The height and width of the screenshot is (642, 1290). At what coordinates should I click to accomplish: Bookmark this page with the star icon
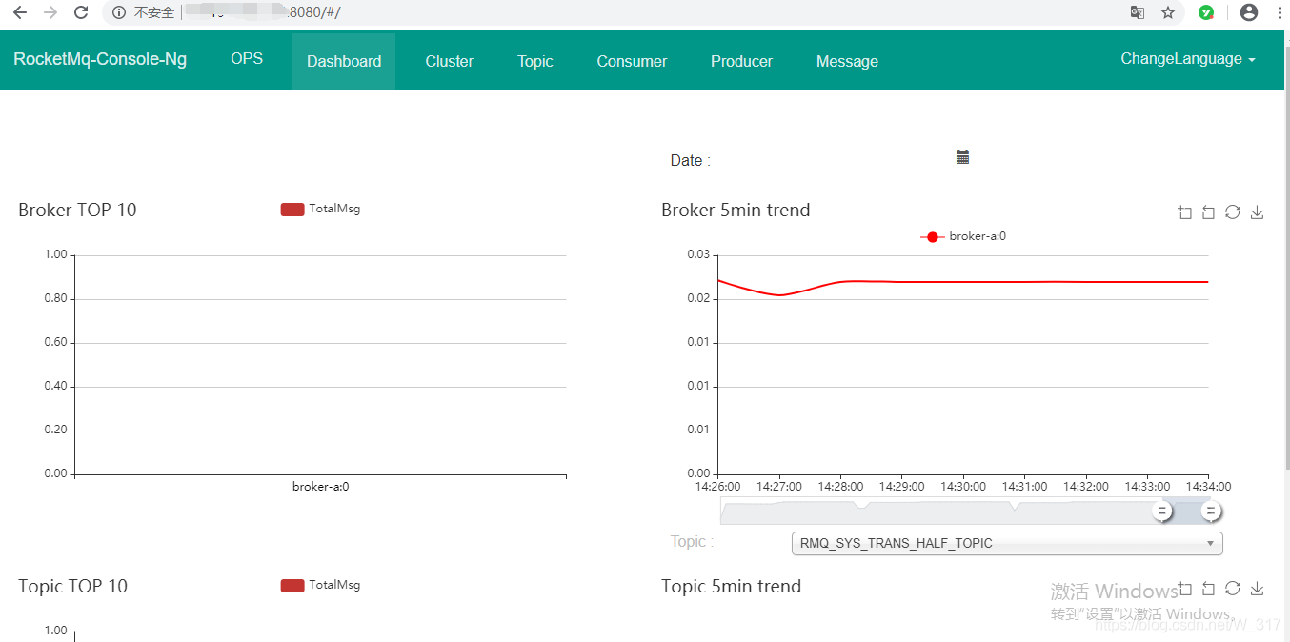[1168, 12]
